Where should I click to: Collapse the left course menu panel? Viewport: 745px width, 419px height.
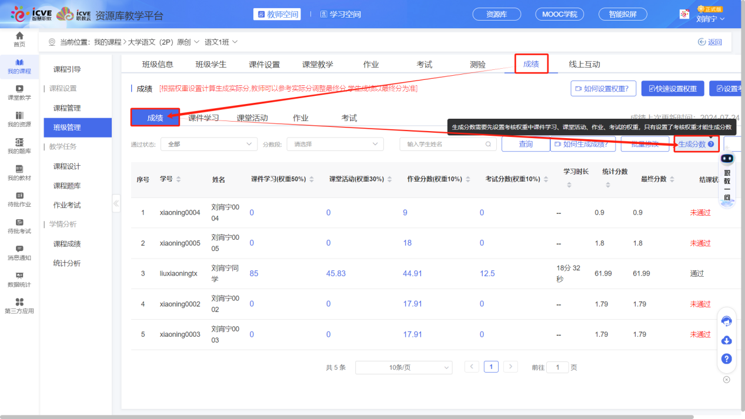[x=116, y=204]
